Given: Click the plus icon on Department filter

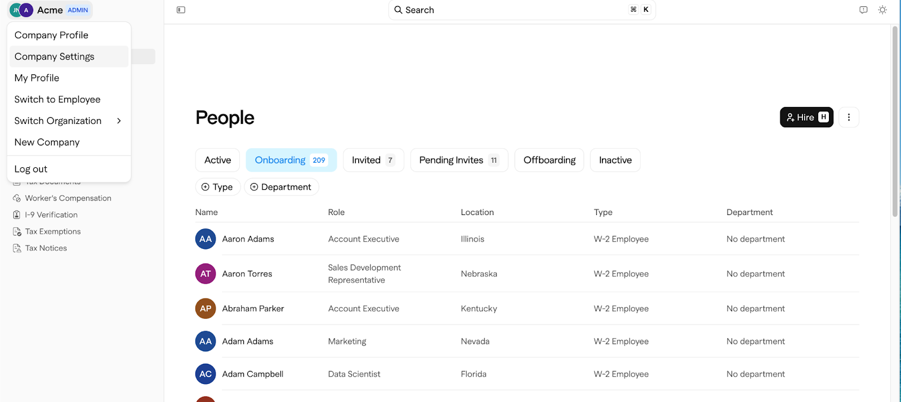Looking at the screenshot, I should pyautogui.click(x=254, y=187).
